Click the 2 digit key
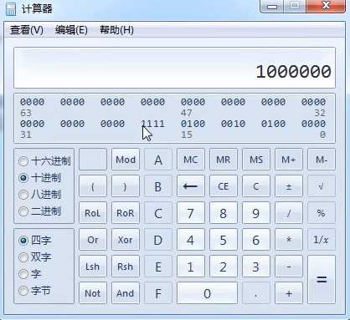This screenshot has height=320, width=350. click(224, 267)
